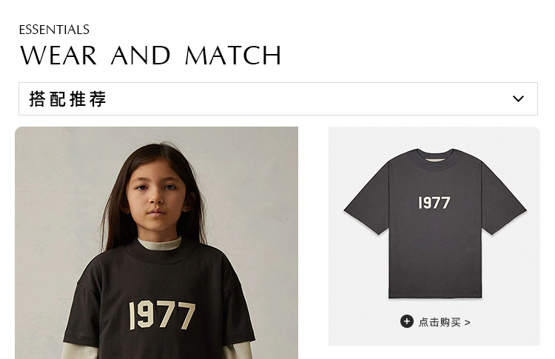Follow the 点击购买 purchase link
Screen dimensions: 555x359
[x=440, y=322]
